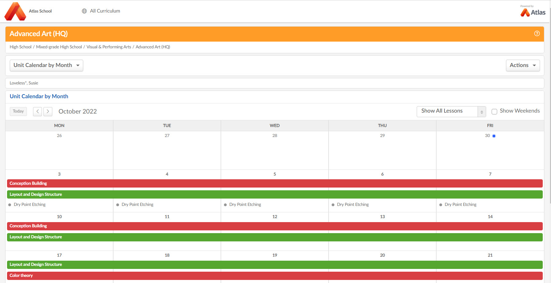Open All Curriculum link
This screenshot has width=551, height=283.
(105, 11)
